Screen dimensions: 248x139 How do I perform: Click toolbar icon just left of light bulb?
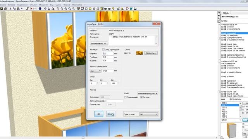109,8
